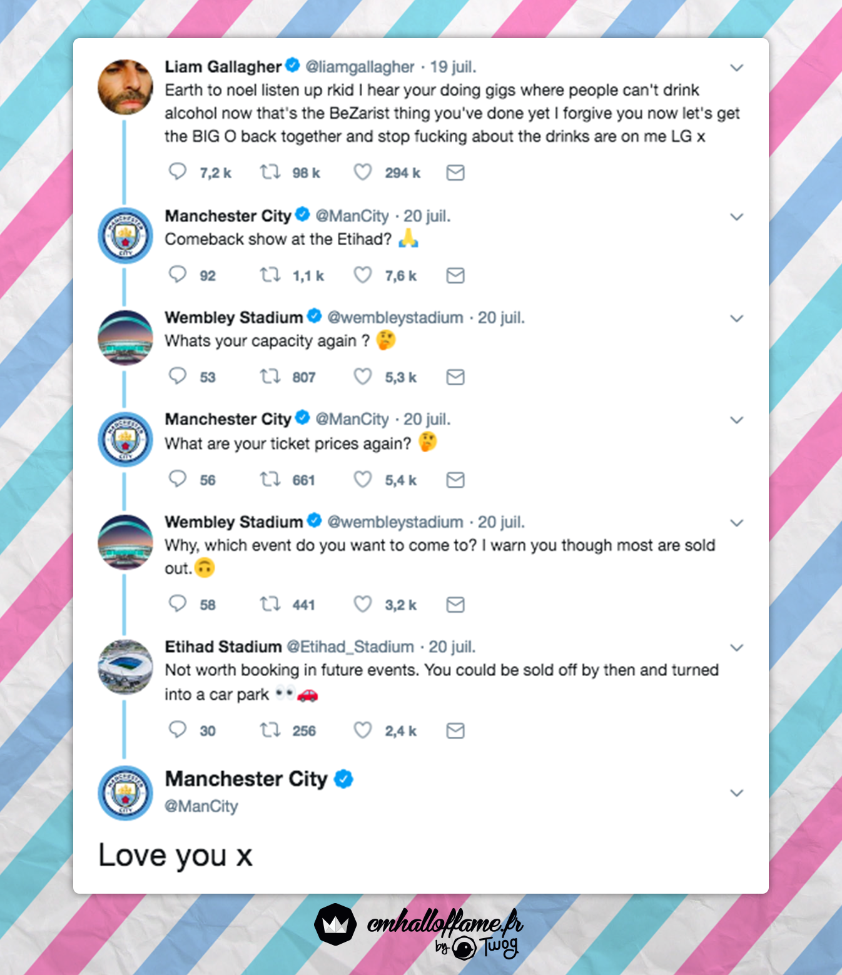The height and width of the screenshot is (975, 842).
Task: Open the options chevron on Liam Gallagher's tweet
Action: pyautogui.click(x=737, y=68)
